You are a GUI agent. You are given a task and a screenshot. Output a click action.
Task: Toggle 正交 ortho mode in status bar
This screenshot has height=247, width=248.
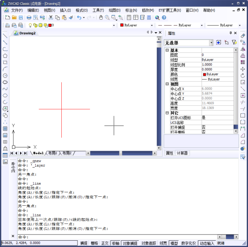105,243
